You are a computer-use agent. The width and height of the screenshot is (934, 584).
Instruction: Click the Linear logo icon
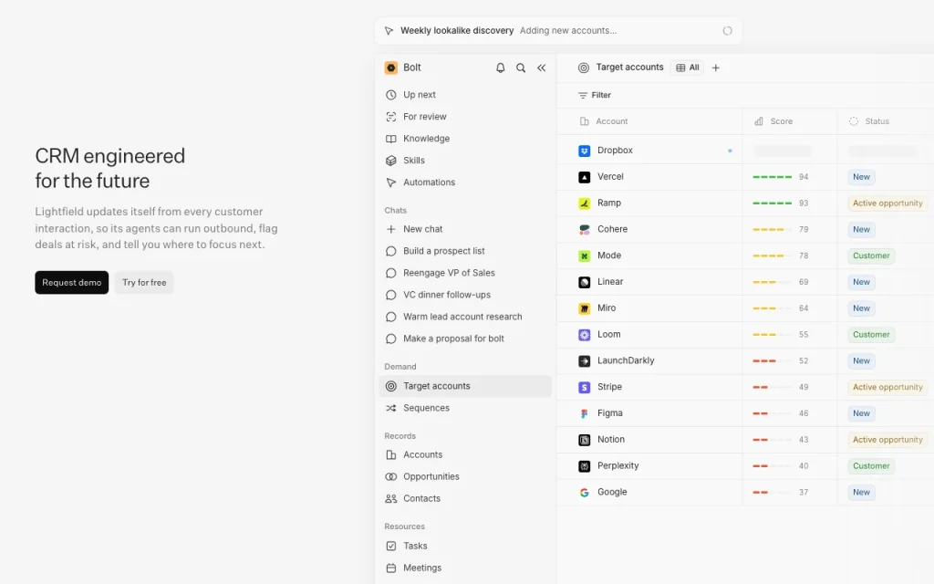click(585, 282)
